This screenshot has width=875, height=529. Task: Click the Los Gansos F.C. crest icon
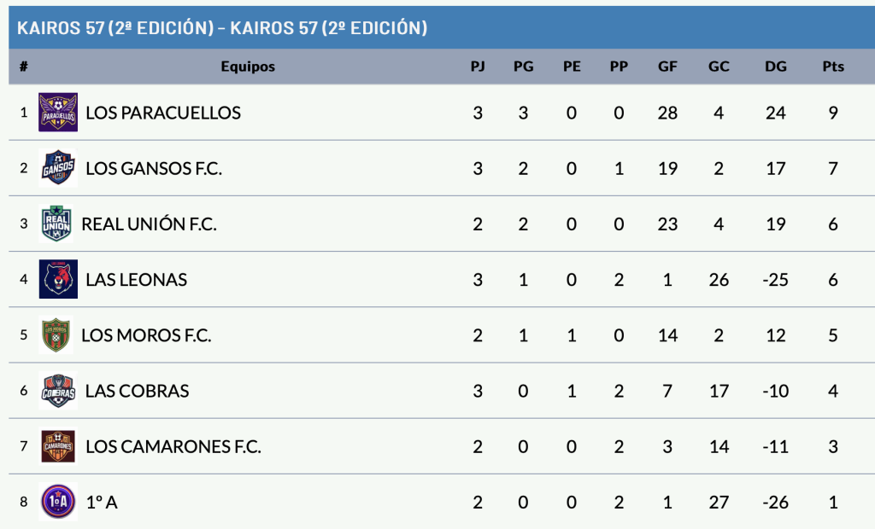(x=58, y=168)
